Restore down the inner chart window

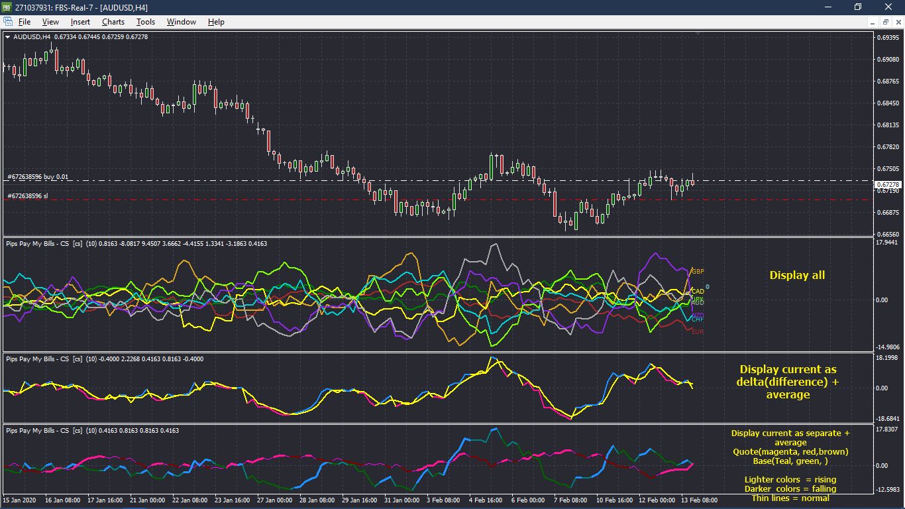(x=885, y=22)
